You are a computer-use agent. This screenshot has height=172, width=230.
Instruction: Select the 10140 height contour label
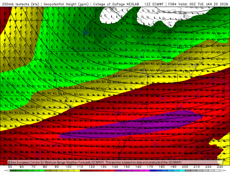tap(118, 130)
